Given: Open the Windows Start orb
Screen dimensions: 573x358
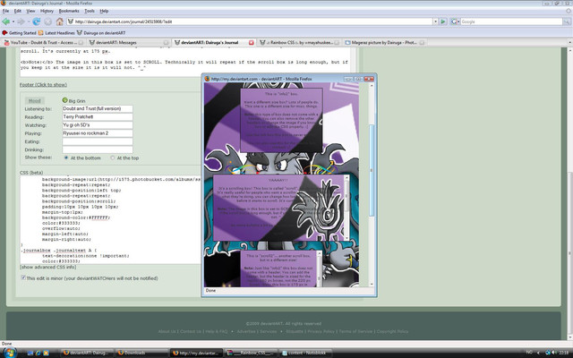Looking at the screenshot, I should point(10,353).
